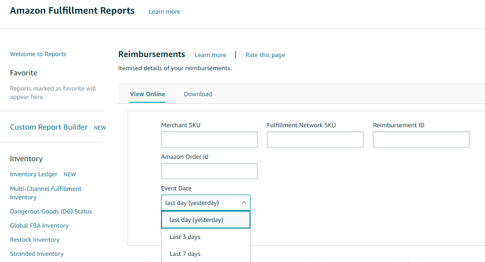Viewport: 485px width, 262px height.
Task: View Dangerous Goods (DG) Status report
Action: (51, 211)
